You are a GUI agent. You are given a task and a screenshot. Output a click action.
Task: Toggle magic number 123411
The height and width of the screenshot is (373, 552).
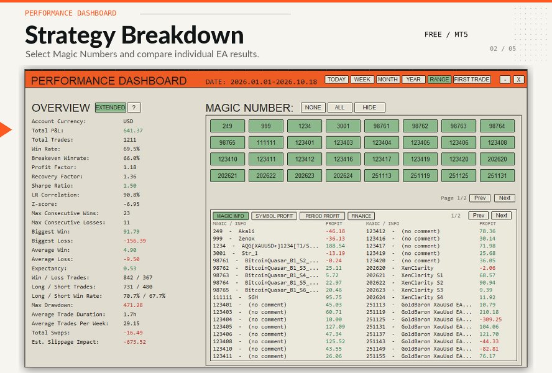266,159
